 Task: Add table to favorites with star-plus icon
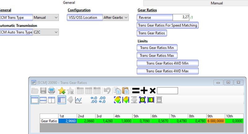pos(62,91)
